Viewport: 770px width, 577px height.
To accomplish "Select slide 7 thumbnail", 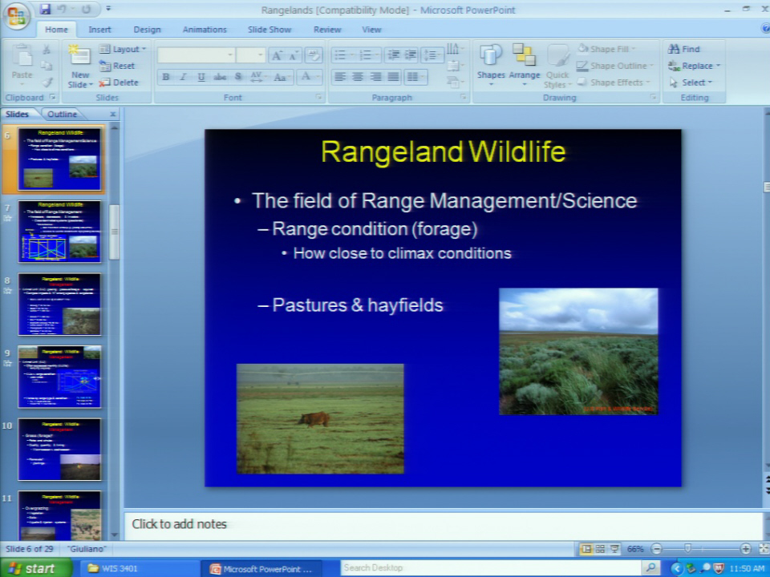I will (x=59, y=231).
